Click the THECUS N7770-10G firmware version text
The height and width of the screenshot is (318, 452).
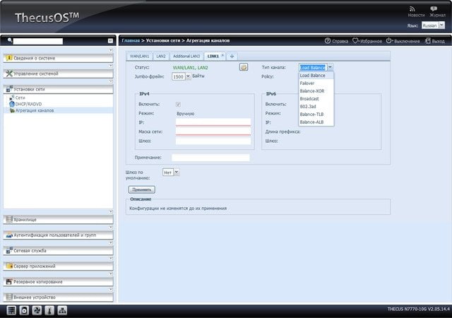tap(418, 309)
